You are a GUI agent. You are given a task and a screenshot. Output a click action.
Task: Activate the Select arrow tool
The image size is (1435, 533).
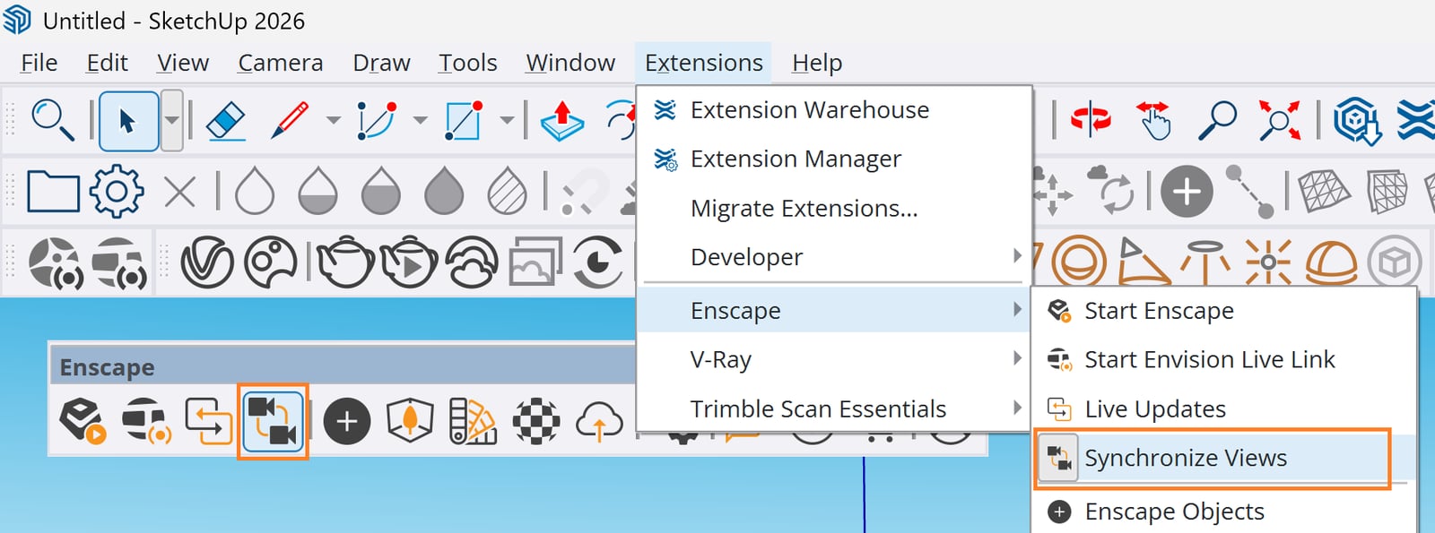click(128, 120)
